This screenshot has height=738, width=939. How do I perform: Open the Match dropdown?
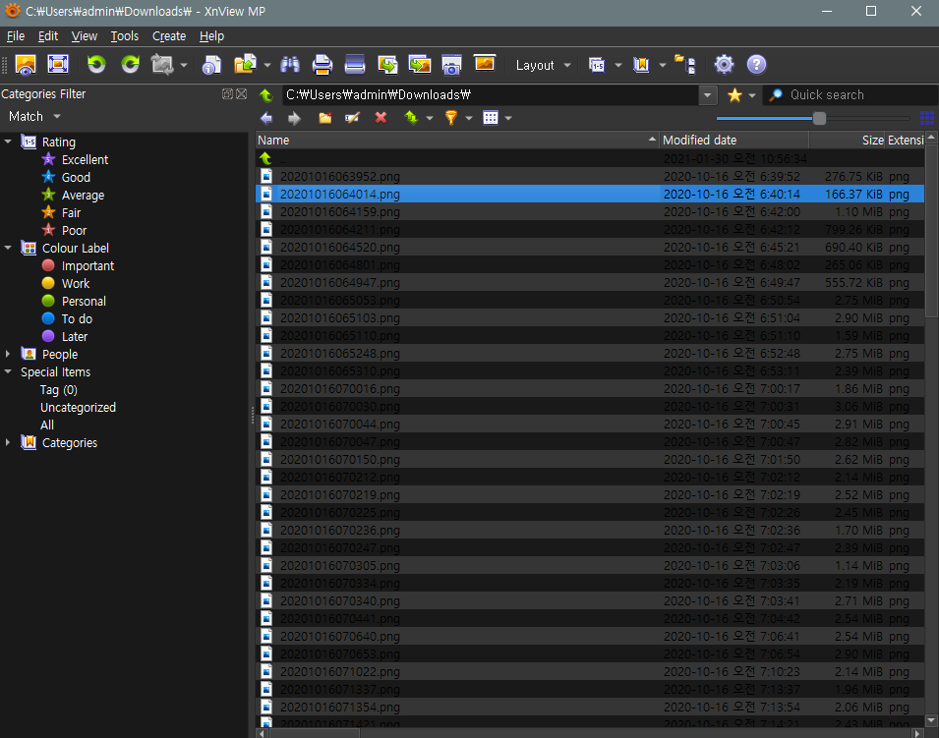coord(34,116)
